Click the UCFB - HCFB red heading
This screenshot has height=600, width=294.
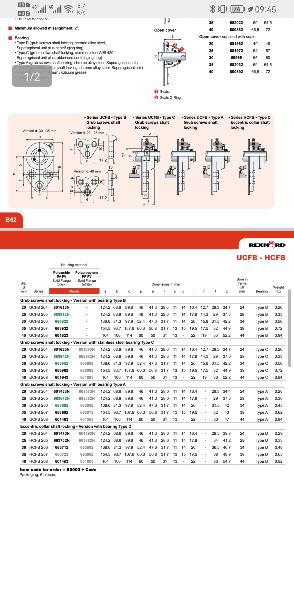click(261, 257)
